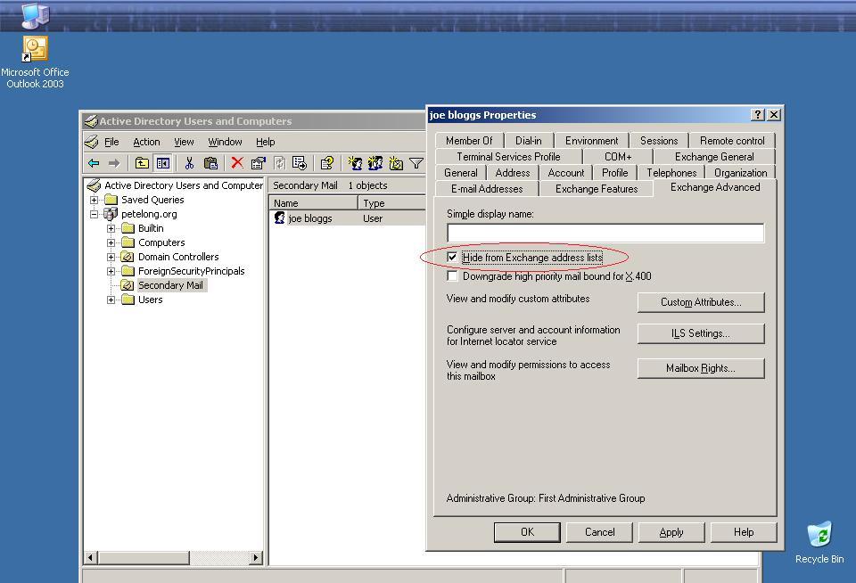Sort by the Name column header
Viewport: 856px width, 583px height.
[x=313, y=203]
